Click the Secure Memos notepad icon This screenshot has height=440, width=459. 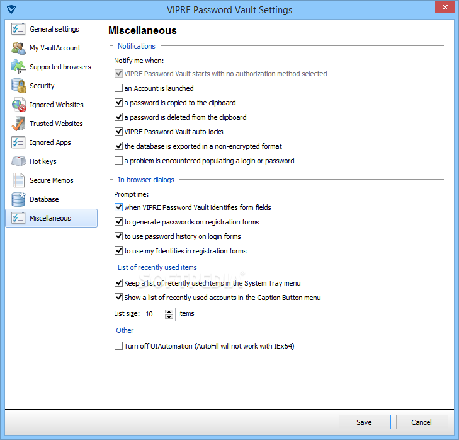(18, 180)
